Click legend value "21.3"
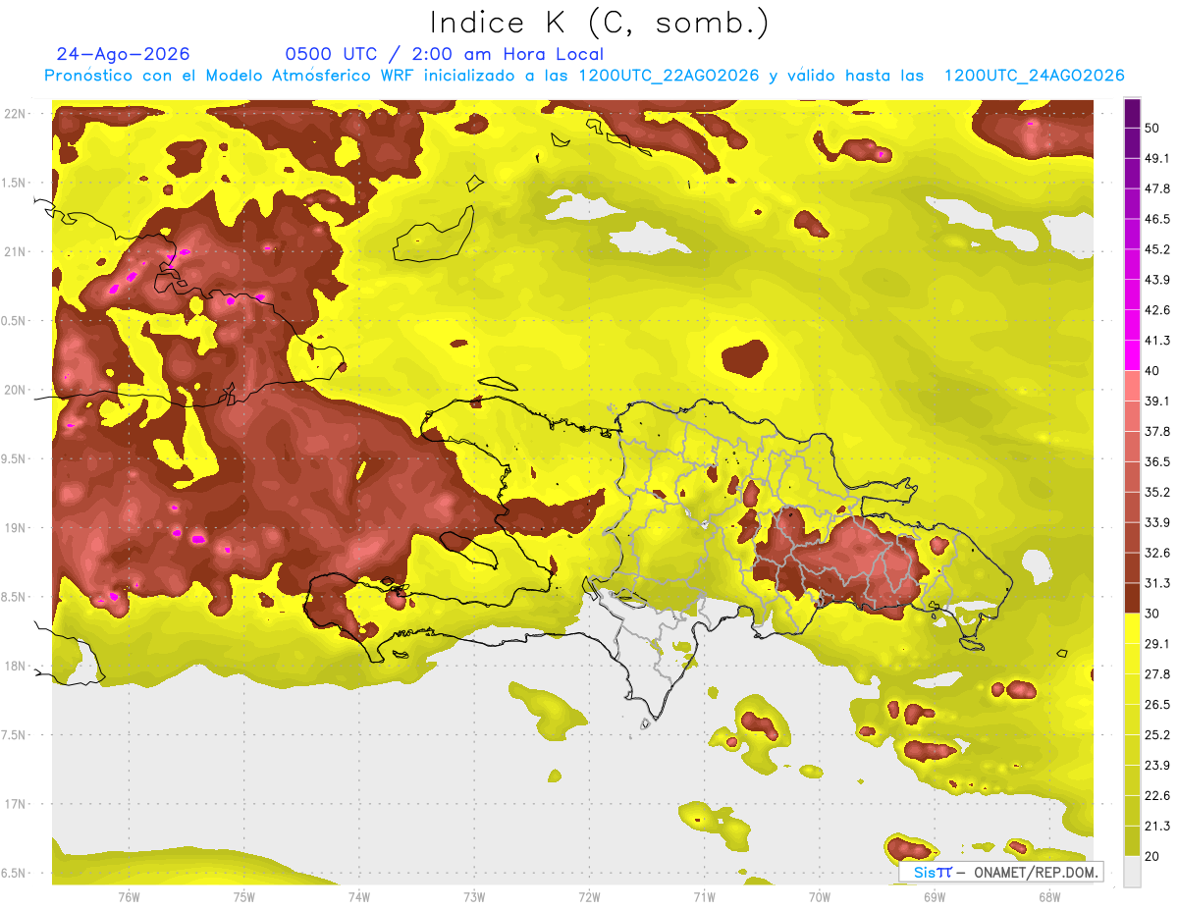 tap(1157, 826)
